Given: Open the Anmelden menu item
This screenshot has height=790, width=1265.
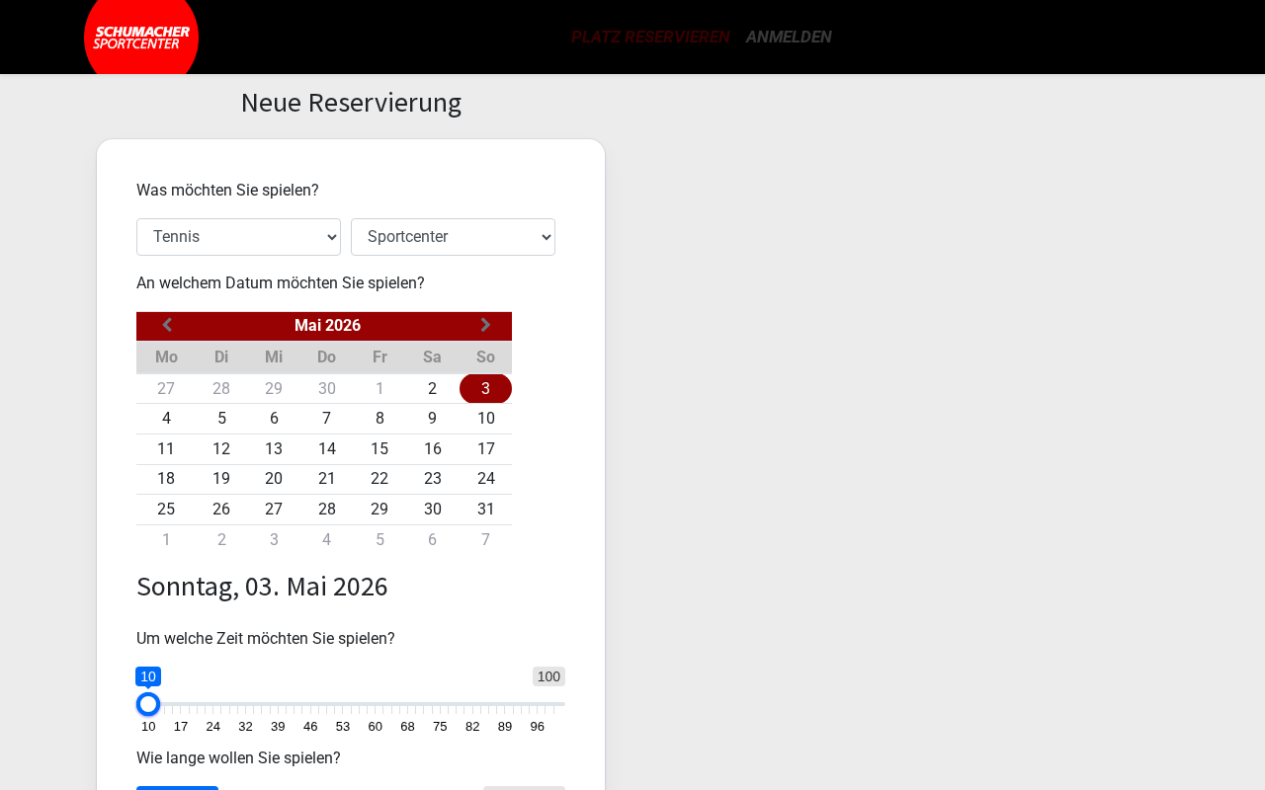Looking at the screenshot, I should point(789,37).
